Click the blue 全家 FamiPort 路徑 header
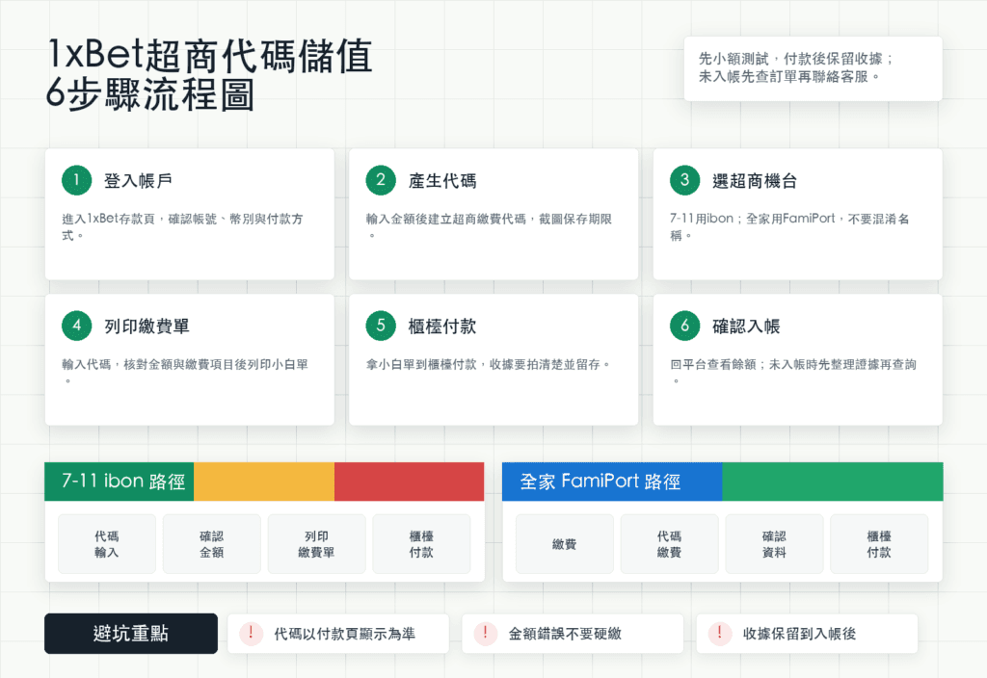The width and height of the screenshot is (987, 678). [x=612, y=482]
